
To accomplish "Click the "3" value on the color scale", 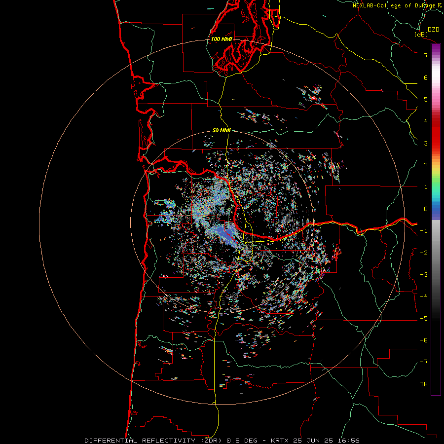I will (x=426, y=143).
